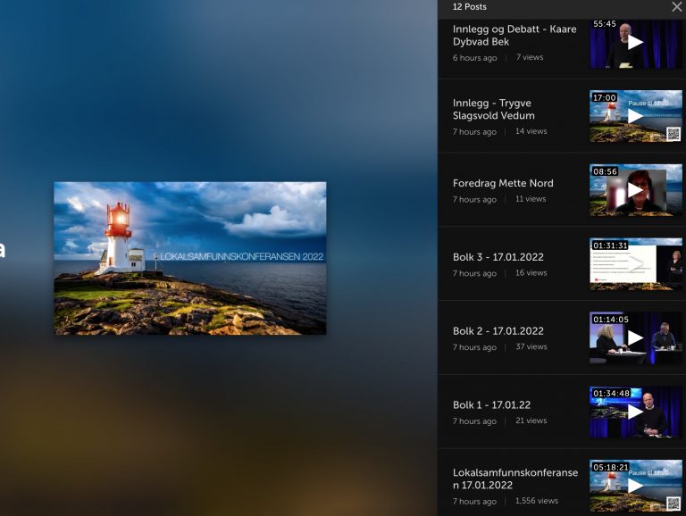Click the 01:31:31 duration badge

pyautogui.click(x=610, y=246)
